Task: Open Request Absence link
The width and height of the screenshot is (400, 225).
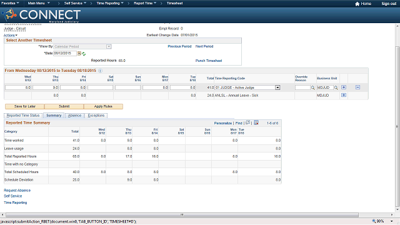Action: pos(17,191)
